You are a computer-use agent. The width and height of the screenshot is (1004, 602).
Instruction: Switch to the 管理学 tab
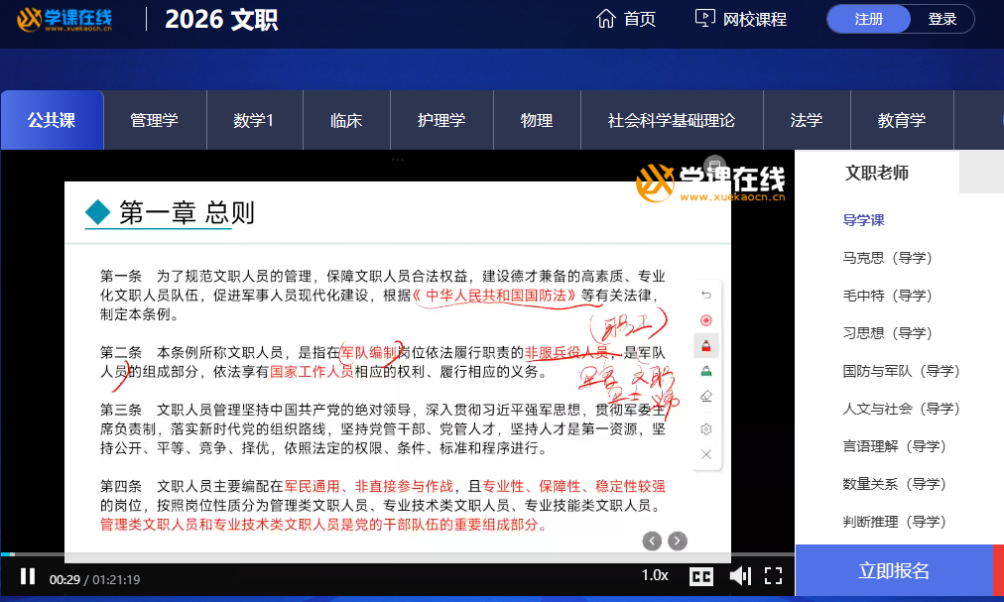point(155,120)
